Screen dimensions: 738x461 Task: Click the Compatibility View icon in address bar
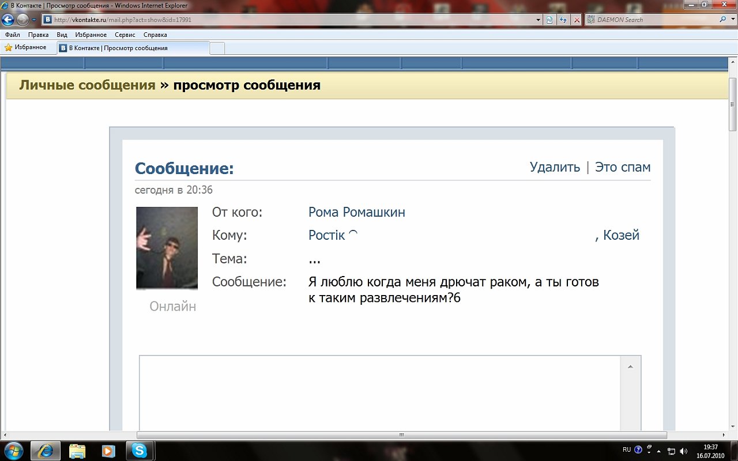pyautogui.click(x=549, y=20)
